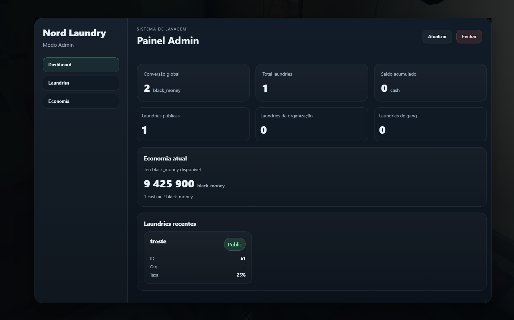Click the Painel Admin heading
514x320 pixels.
pos(168,40)
